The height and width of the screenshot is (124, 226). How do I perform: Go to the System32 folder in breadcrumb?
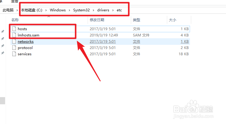click(81, 10)
